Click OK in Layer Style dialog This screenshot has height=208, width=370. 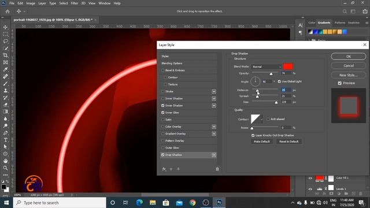click(x=349, y=57)
